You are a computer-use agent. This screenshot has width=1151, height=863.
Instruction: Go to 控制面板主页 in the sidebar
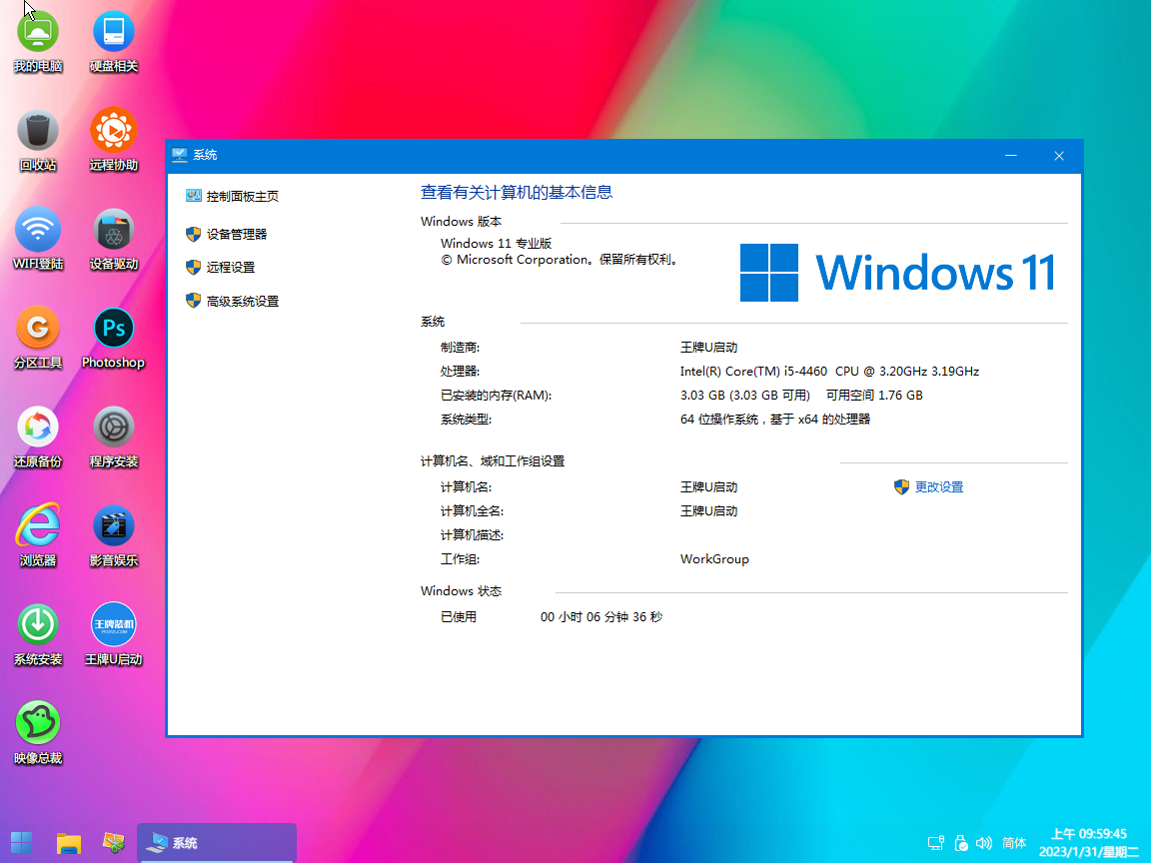(x=232, y=196)
